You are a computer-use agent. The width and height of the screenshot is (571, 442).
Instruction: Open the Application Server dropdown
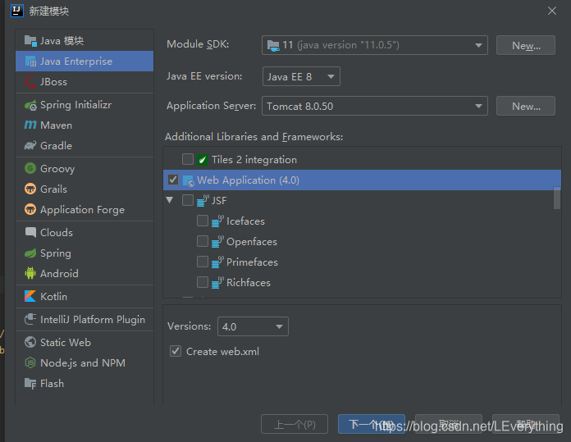(x=375, y=106)
